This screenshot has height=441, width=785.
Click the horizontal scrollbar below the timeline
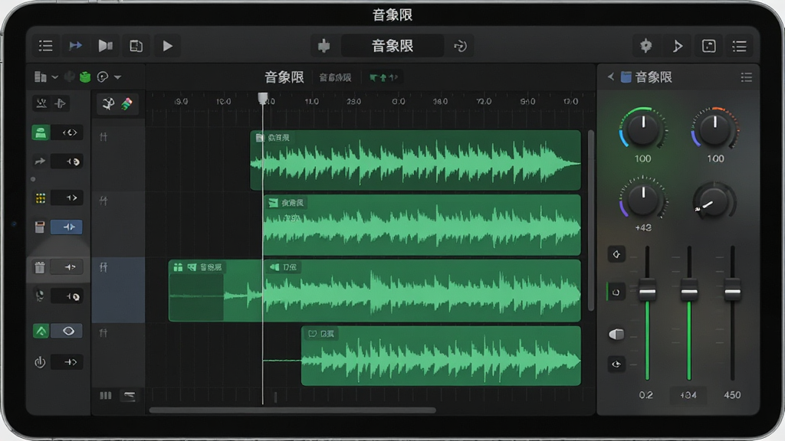[x=292, y=410]
